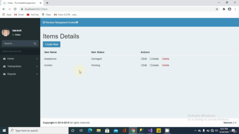The height and width of the screenshot is (134, 239).
Task: Click the Home dashboard icon
Action: 4,59
